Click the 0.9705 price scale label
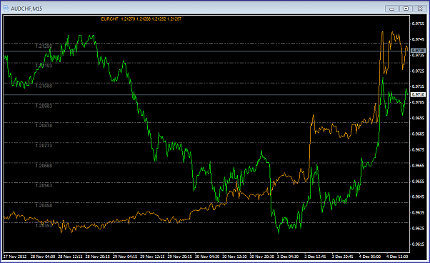The width and height of the screenshot is (430, 263). [418, 102]
